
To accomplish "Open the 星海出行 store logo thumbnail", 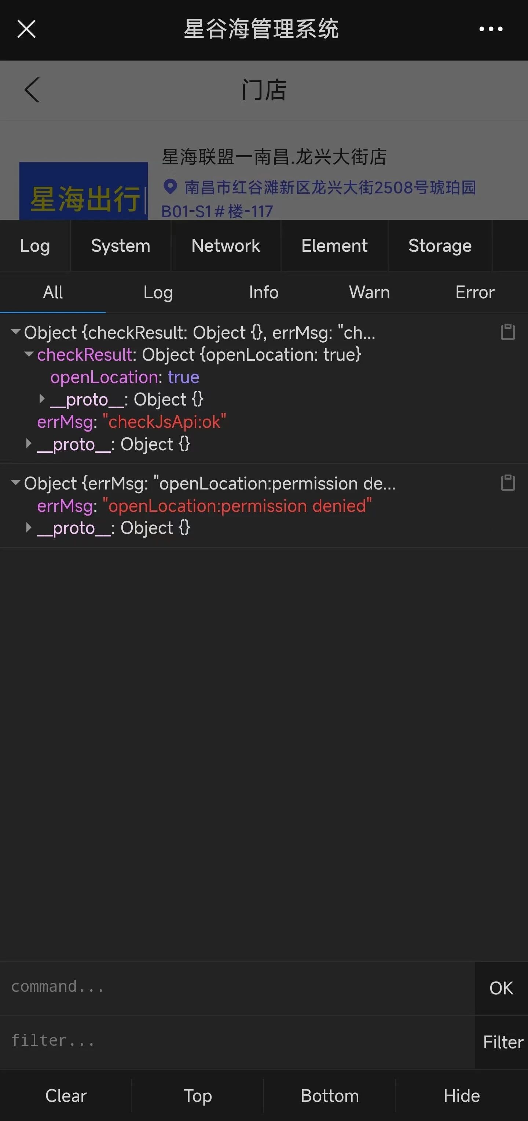I will [x=84, y=190].
